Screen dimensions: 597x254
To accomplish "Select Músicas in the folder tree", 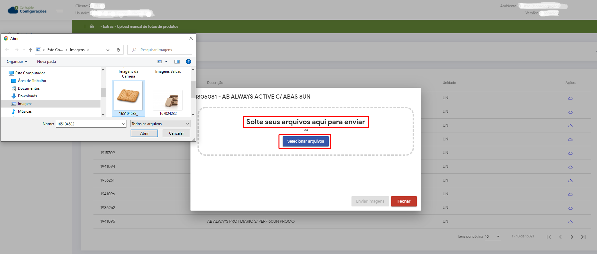I will [x=25, y=111].
